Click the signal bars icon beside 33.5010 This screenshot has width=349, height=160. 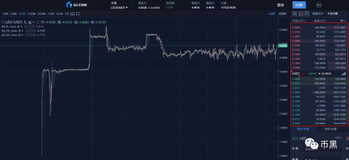coord(344,74)
